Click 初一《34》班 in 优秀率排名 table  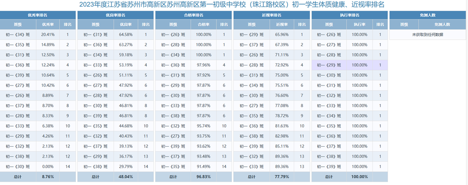(x=18, y=35)
